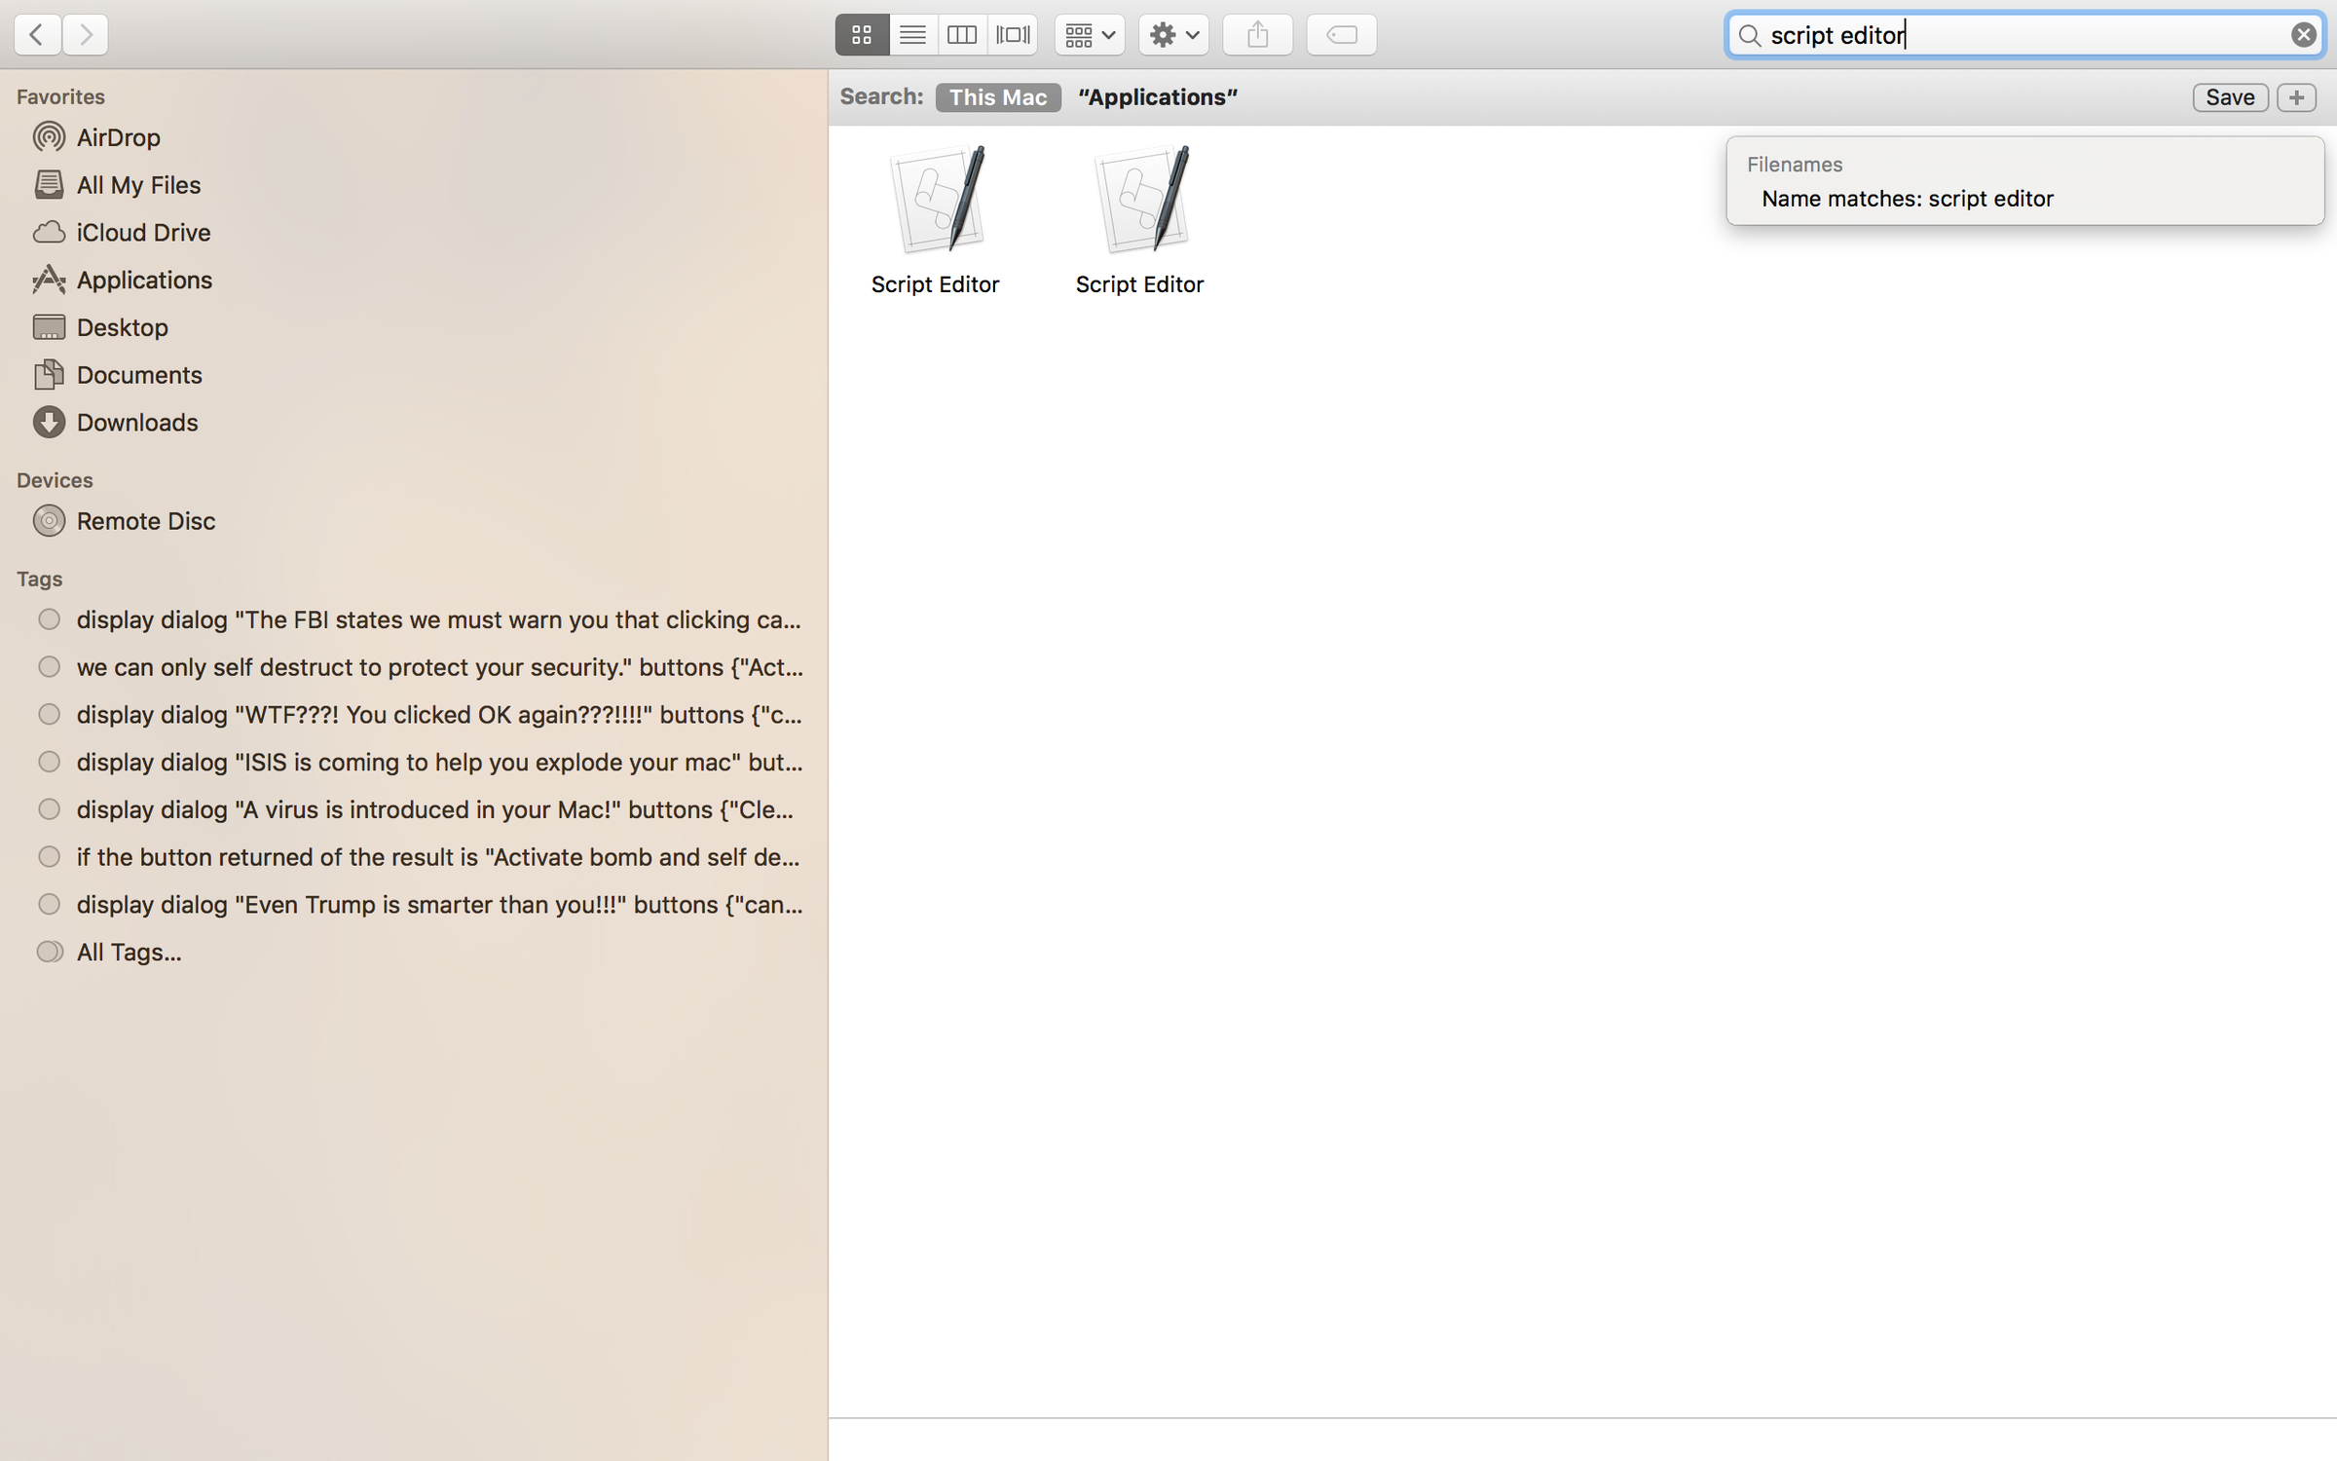This screenshot has height=1461, width=2337.
Task: Click the Share toolbar icon
Action: coord(1257,34)
